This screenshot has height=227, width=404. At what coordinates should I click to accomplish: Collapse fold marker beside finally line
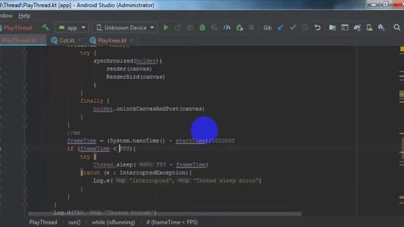(x=25, y=101)
